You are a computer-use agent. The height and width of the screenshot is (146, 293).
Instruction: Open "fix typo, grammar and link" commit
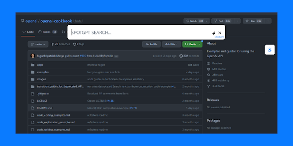pyautogui.click(x=104, y=72)
